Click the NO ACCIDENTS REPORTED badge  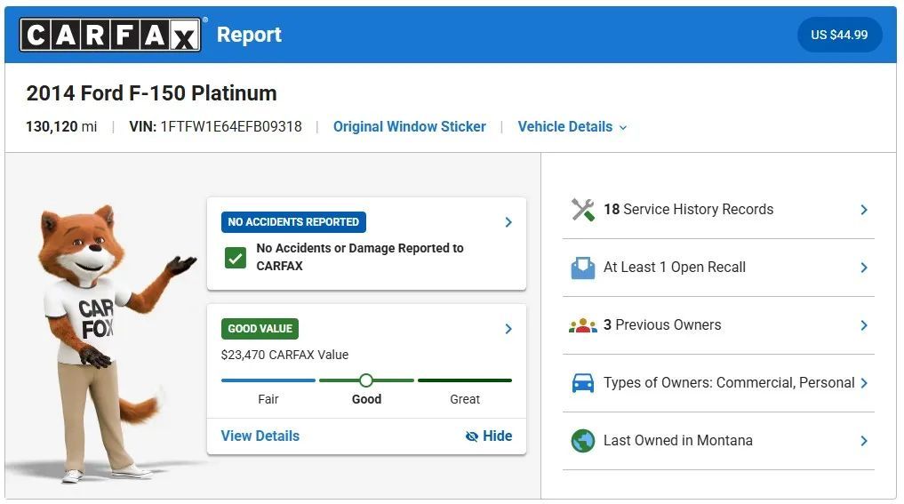point(293,222)
